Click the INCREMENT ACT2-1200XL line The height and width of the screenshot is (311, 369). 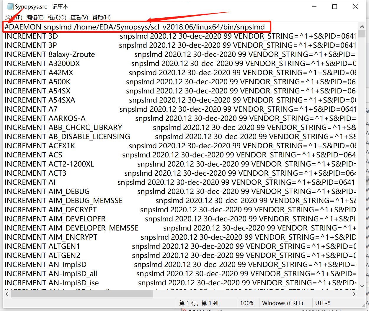click(180, 164)
